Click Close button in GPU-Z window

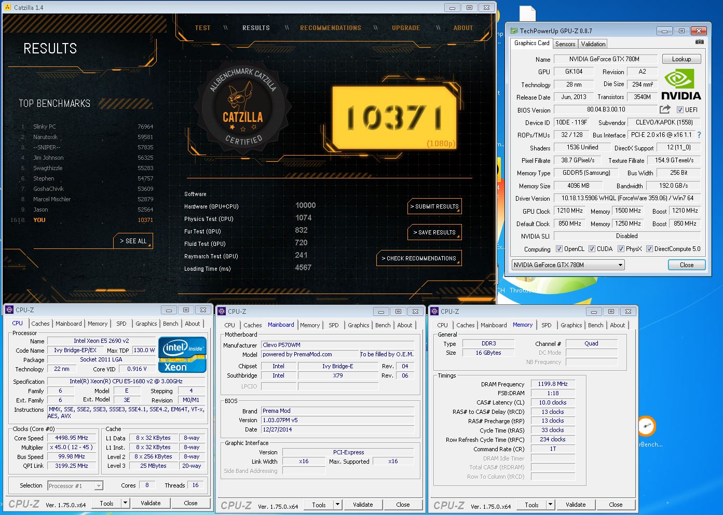(x=687, y=265)
